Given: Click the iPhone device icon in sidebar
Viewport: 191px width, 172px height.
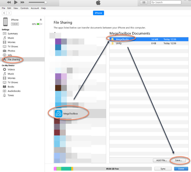Looking at the screenshot, I should pos(5,22).
